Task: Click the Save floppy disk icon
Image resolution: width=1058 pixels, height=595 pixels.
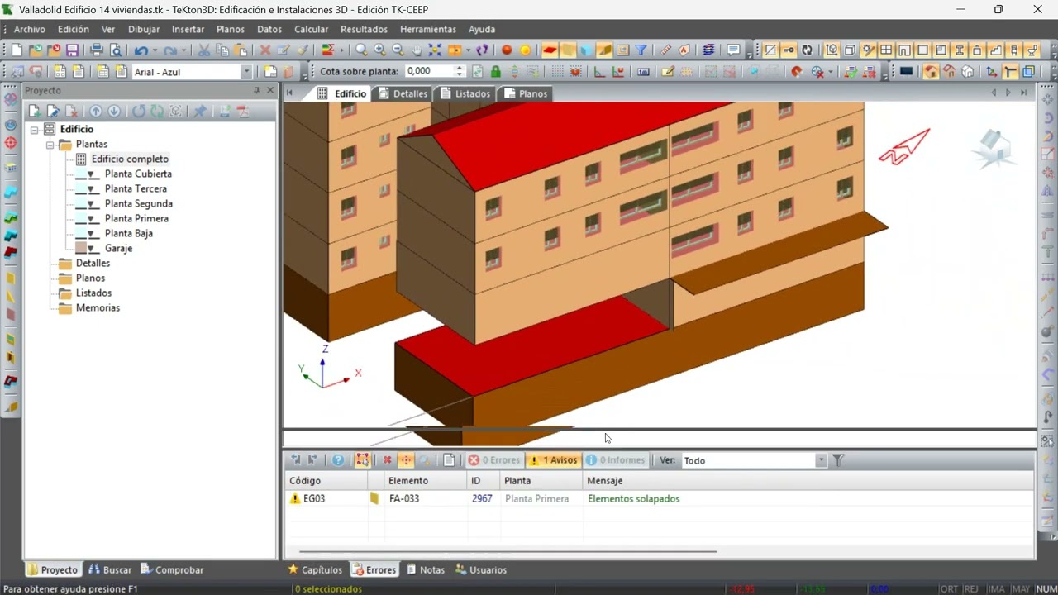Action: coord(72,50)
